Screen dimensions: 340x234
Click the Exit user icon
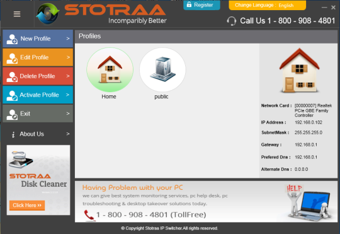[x=12, y=115]
